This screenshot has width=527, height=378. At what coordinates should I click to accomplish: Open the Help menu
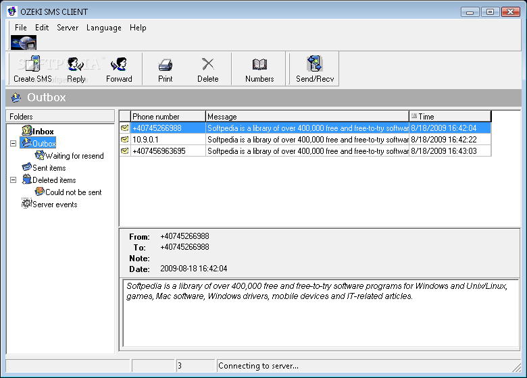tap(138, 28)
